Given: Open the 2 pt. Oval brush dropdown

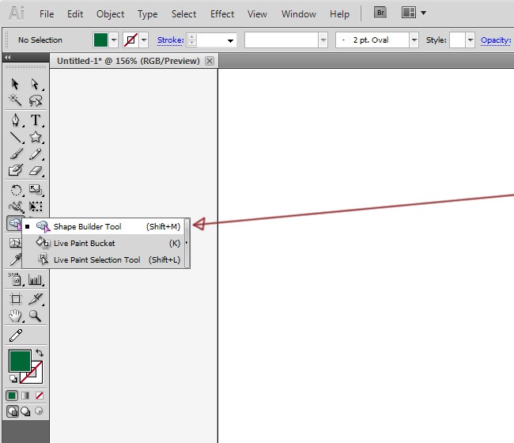Looking at the screenshot, I should tap(413, 40).
